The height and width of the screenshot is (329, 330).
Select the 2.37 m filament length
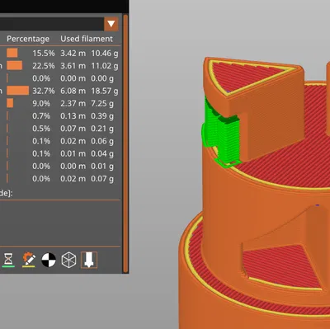pyautogui.click(x=73, y=104)
